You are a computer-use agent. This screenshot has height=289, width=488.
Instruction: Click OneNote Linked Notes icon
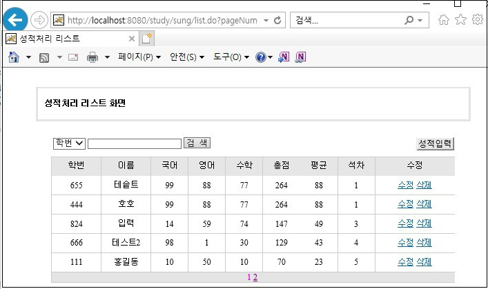click(300, 57)
